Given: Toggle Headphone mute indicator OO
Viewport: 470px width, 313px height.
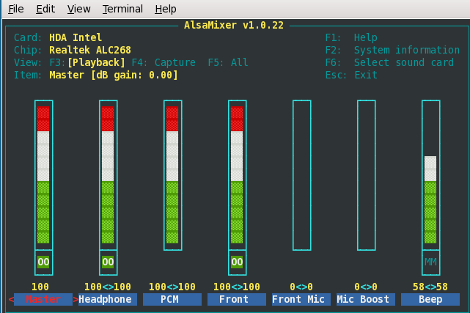Looking at the screenshot, I should 108,262.
